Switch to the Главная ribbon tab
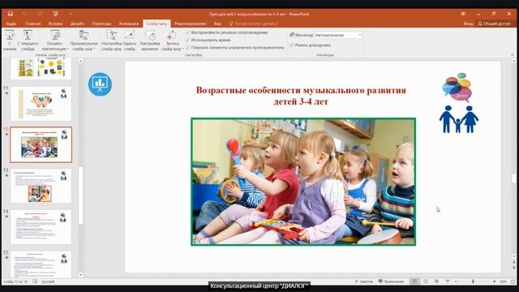The width and height of the screenshot is (519, 292). click(33, 24)
